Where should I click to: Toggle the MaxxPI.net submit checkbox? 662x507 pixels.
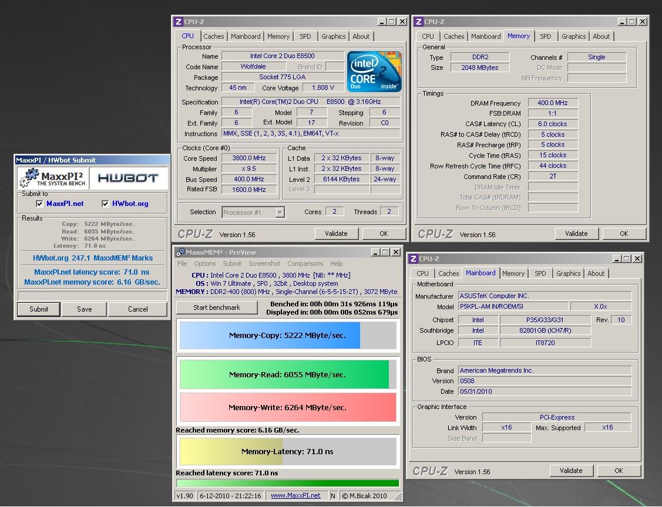[x=39, y=204]
